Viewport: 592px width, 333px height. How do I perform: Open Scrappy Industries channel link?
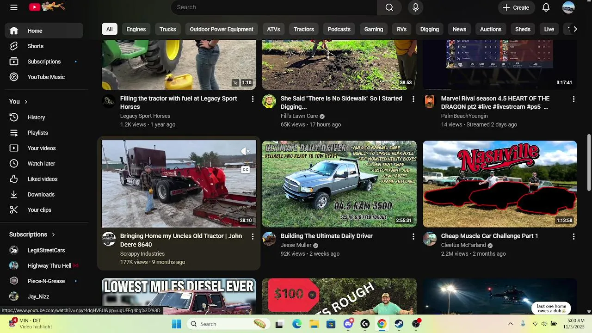point(142,253)
